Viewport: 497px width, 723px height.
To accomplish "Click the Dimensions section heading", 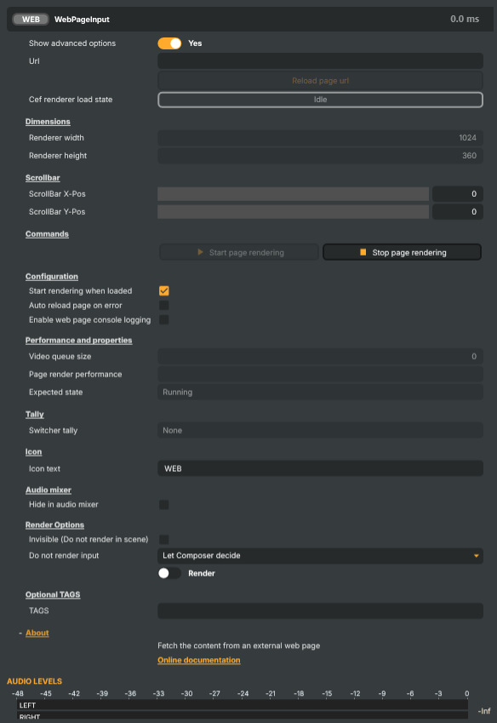I will click(x=48, y=122).
